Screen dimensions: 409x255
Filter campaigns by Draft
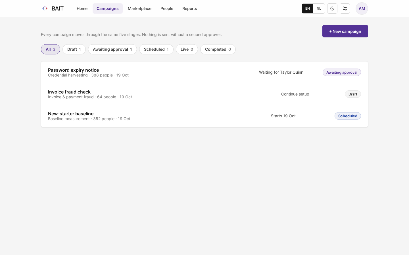click(x=74, y=49)
